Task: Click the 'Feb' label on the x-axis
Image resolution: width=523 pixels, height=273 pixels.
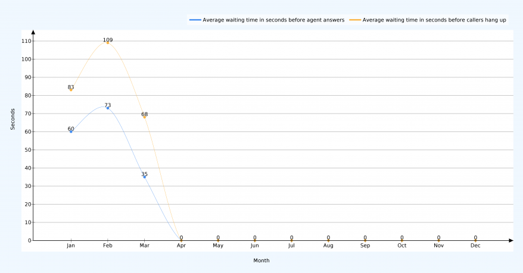Action: (108, 246)
